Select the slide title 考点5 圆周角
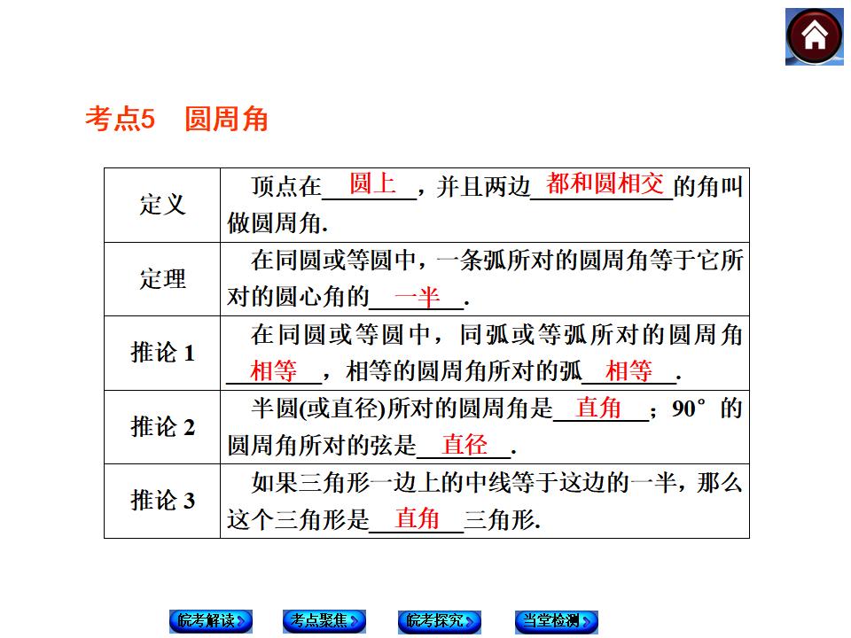 tap(177, 116)
